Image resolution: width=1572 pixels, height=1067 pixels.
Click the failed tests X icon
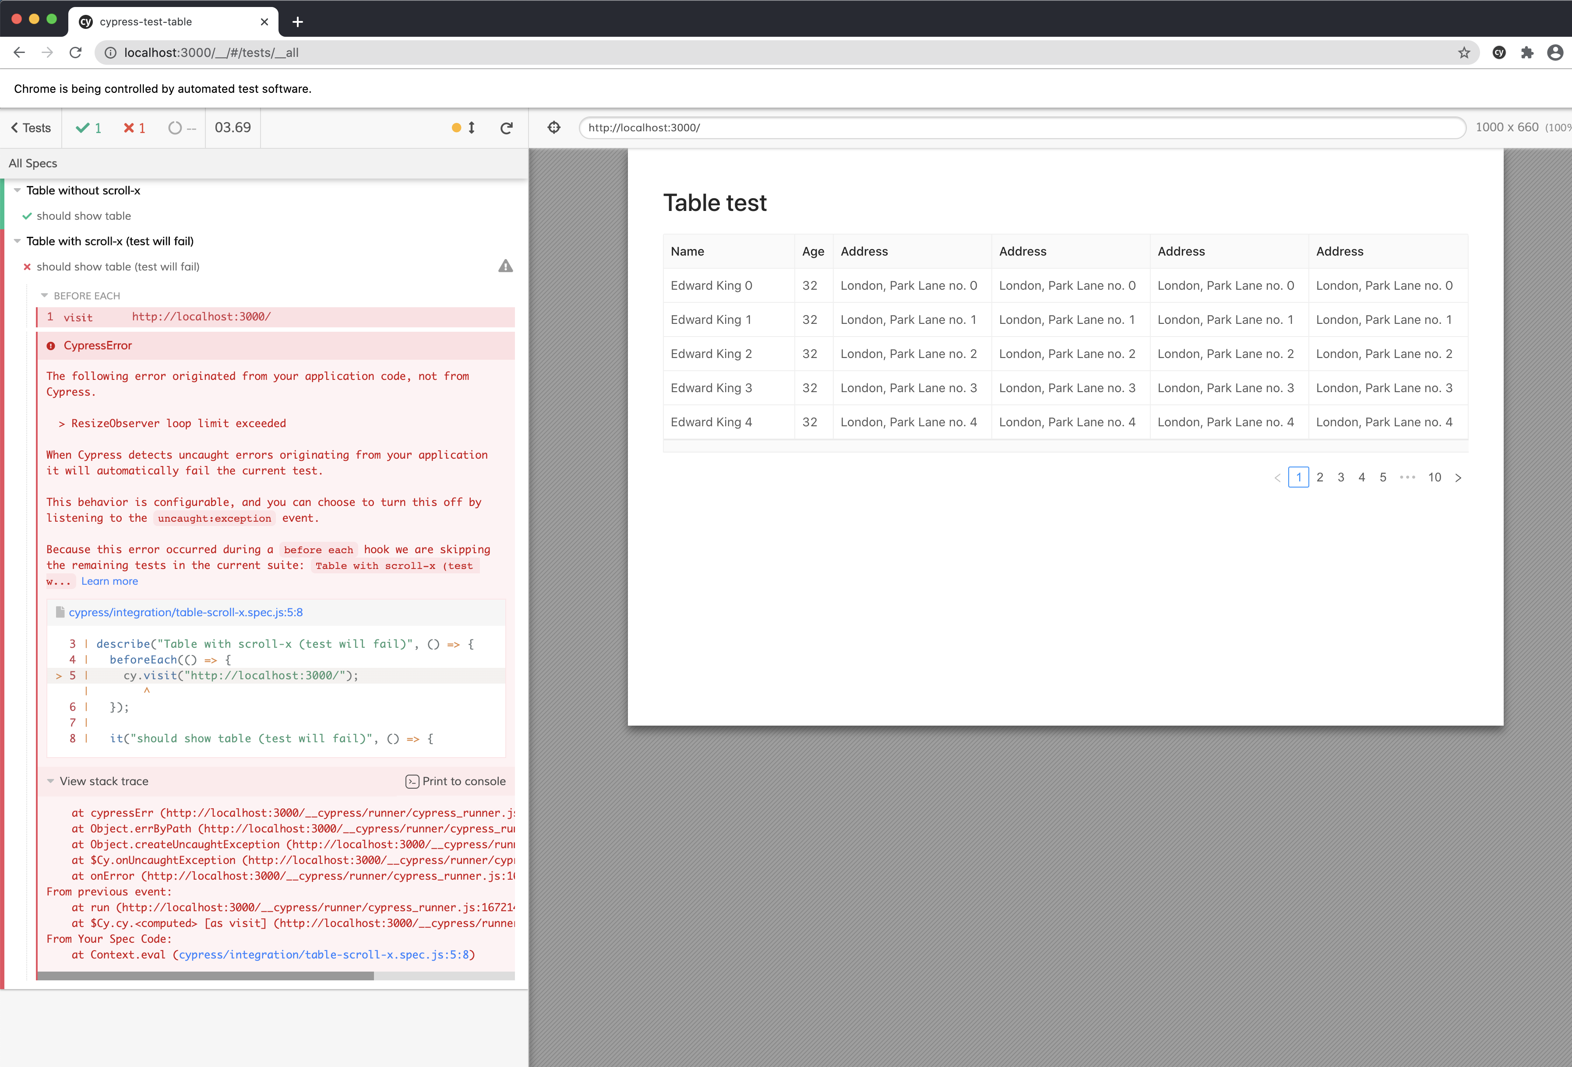coord(129,127)
